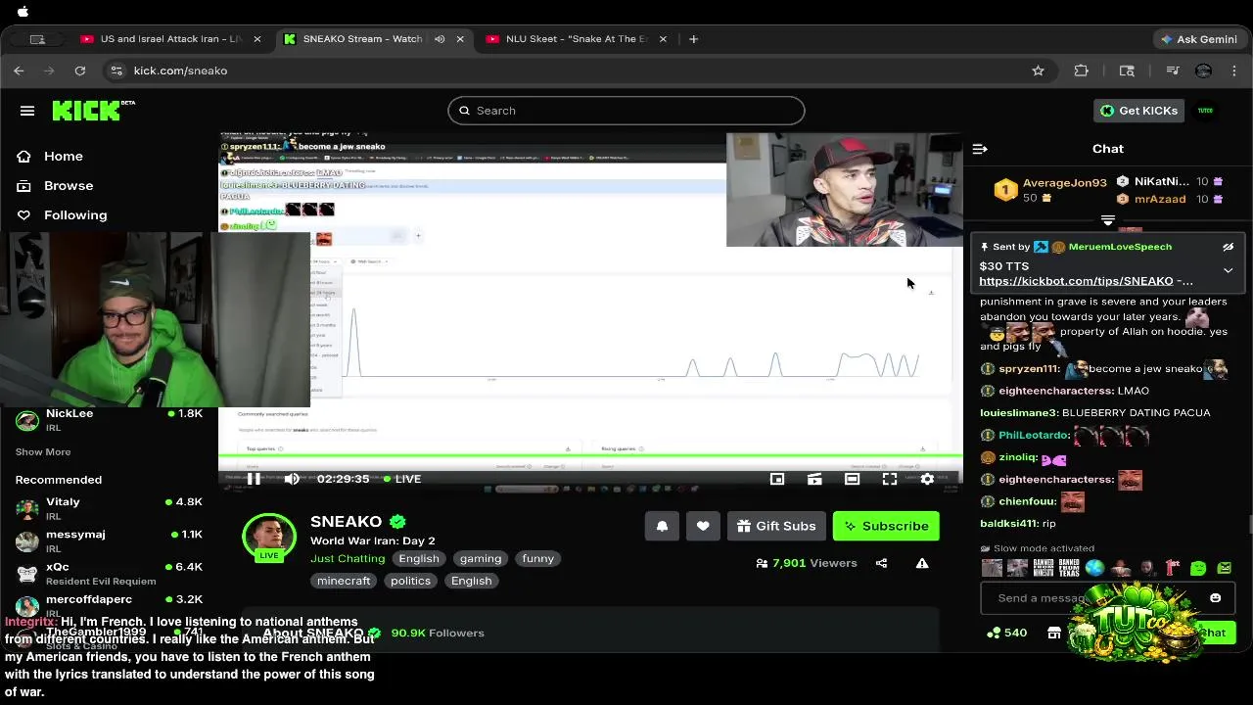Go back in the browser
Viewport: 1253px width, 705px height.
(19, 70)
